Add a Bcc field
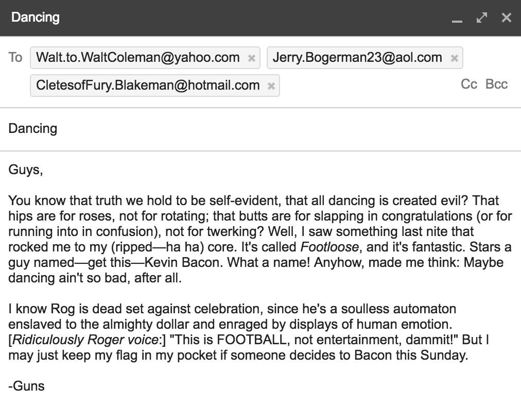 pyautogui.click(x=496, y=85)
